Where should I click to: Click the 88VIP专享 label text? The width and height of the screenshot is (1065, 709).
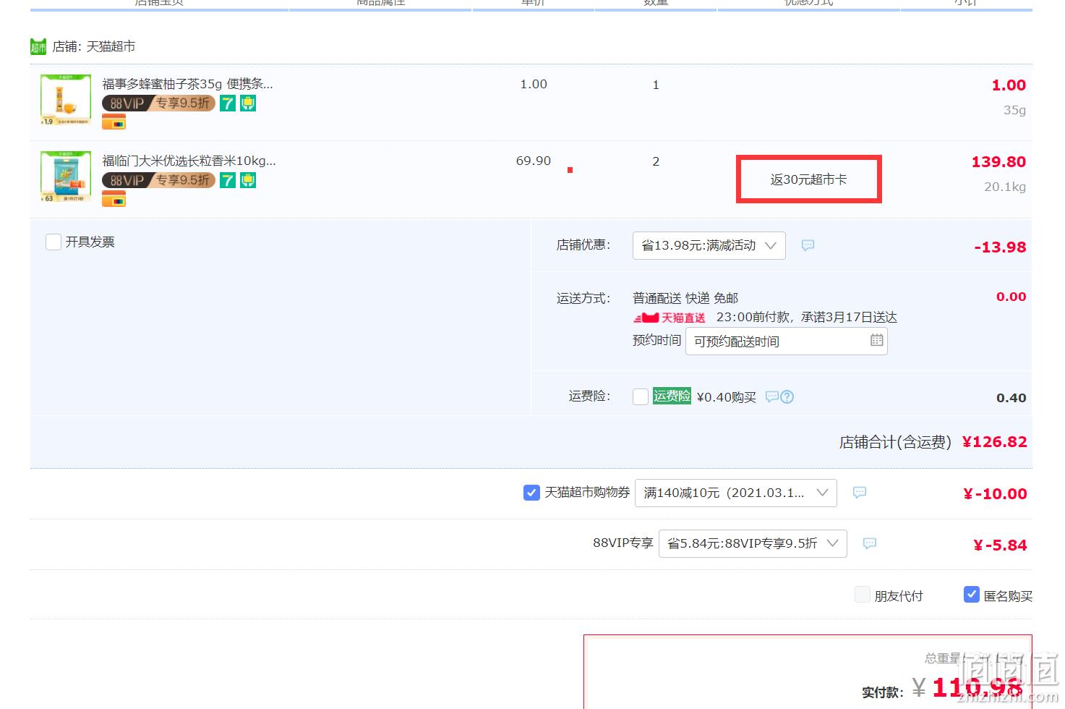[623, 543]
